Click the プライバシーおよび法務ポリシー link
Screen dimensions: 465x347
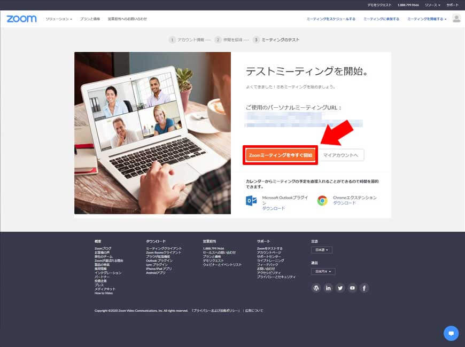coord(215,311)
